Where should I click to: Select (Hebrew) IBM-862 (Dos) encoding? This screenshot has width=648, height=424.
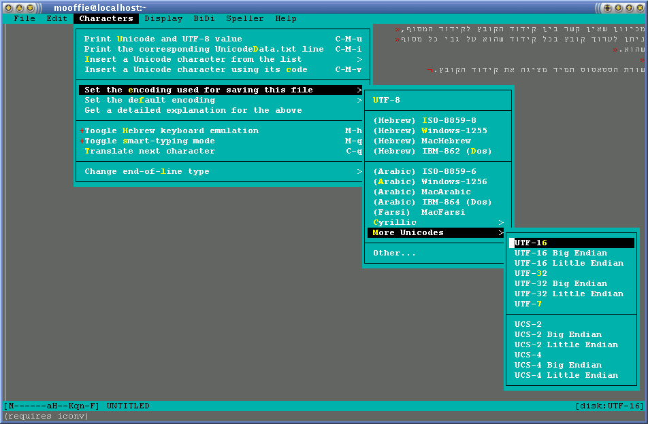coord(438,152)
